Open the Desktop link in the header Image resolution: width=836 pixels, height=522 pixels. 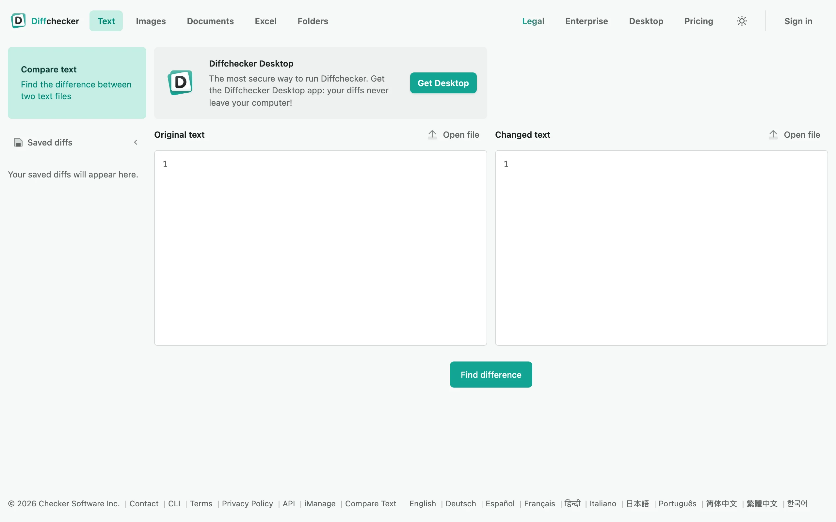click(646, 21)
